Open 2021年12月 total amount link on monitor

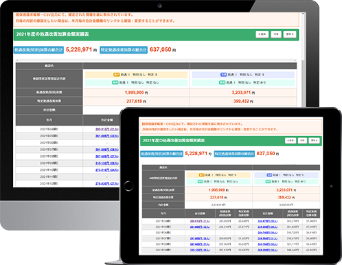tap(107, 183)
